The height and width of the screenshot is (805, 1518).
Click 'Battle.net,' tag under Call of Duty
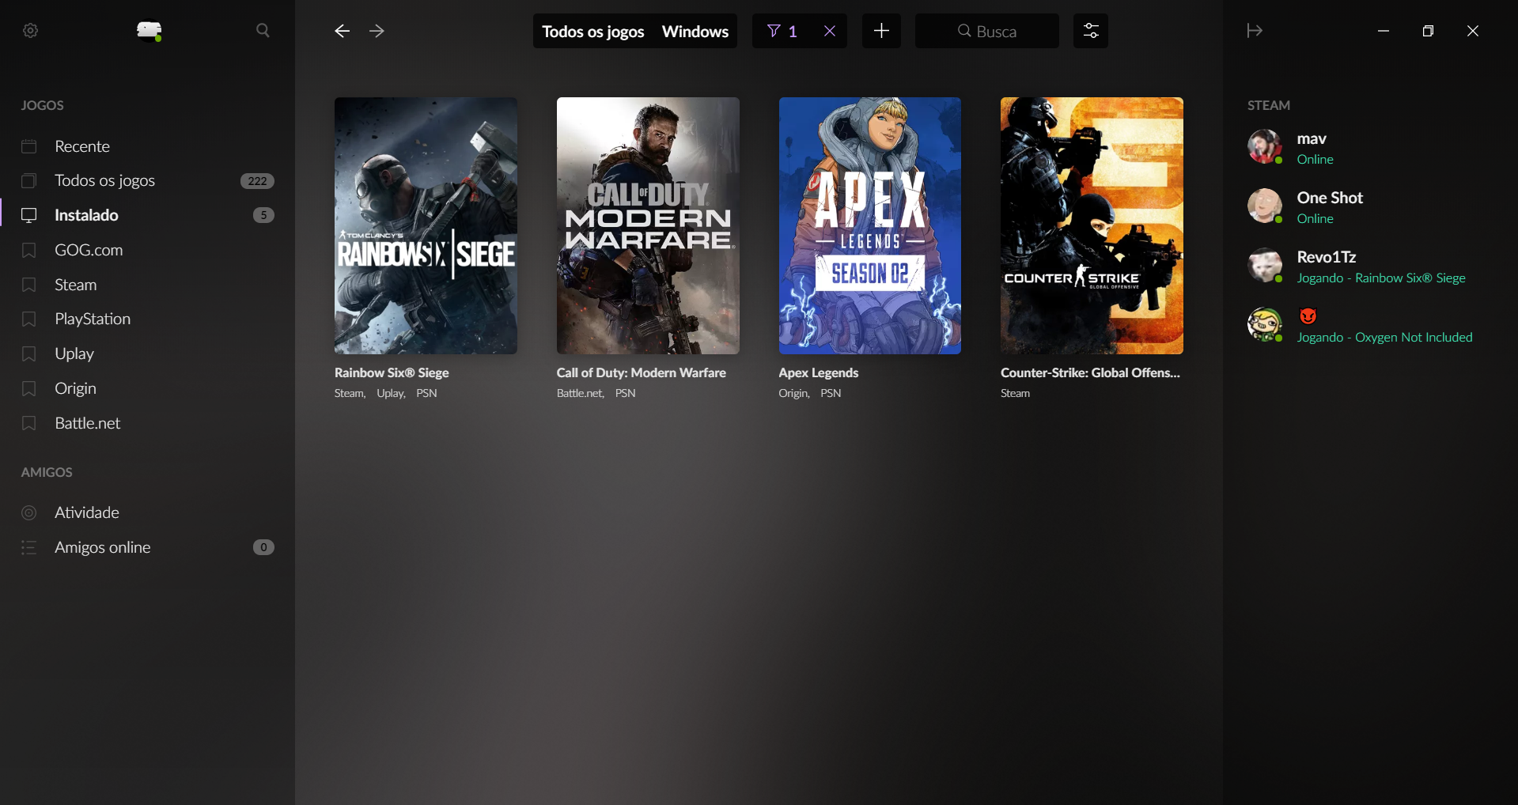[581, 393]
